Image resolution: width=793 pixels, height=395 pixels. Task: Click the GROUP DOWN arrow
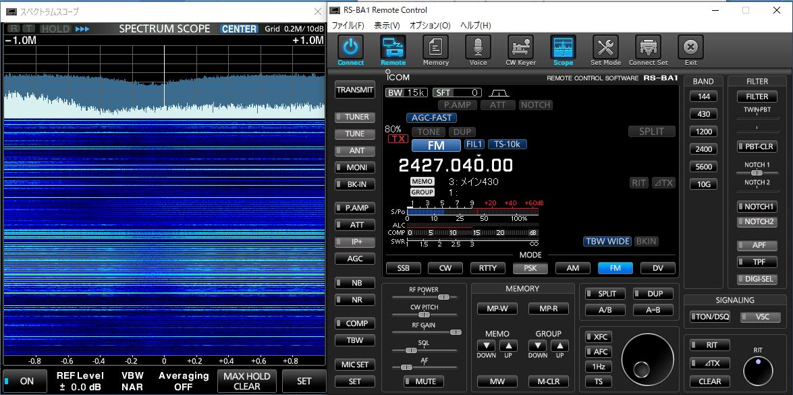tap(538, 346)
